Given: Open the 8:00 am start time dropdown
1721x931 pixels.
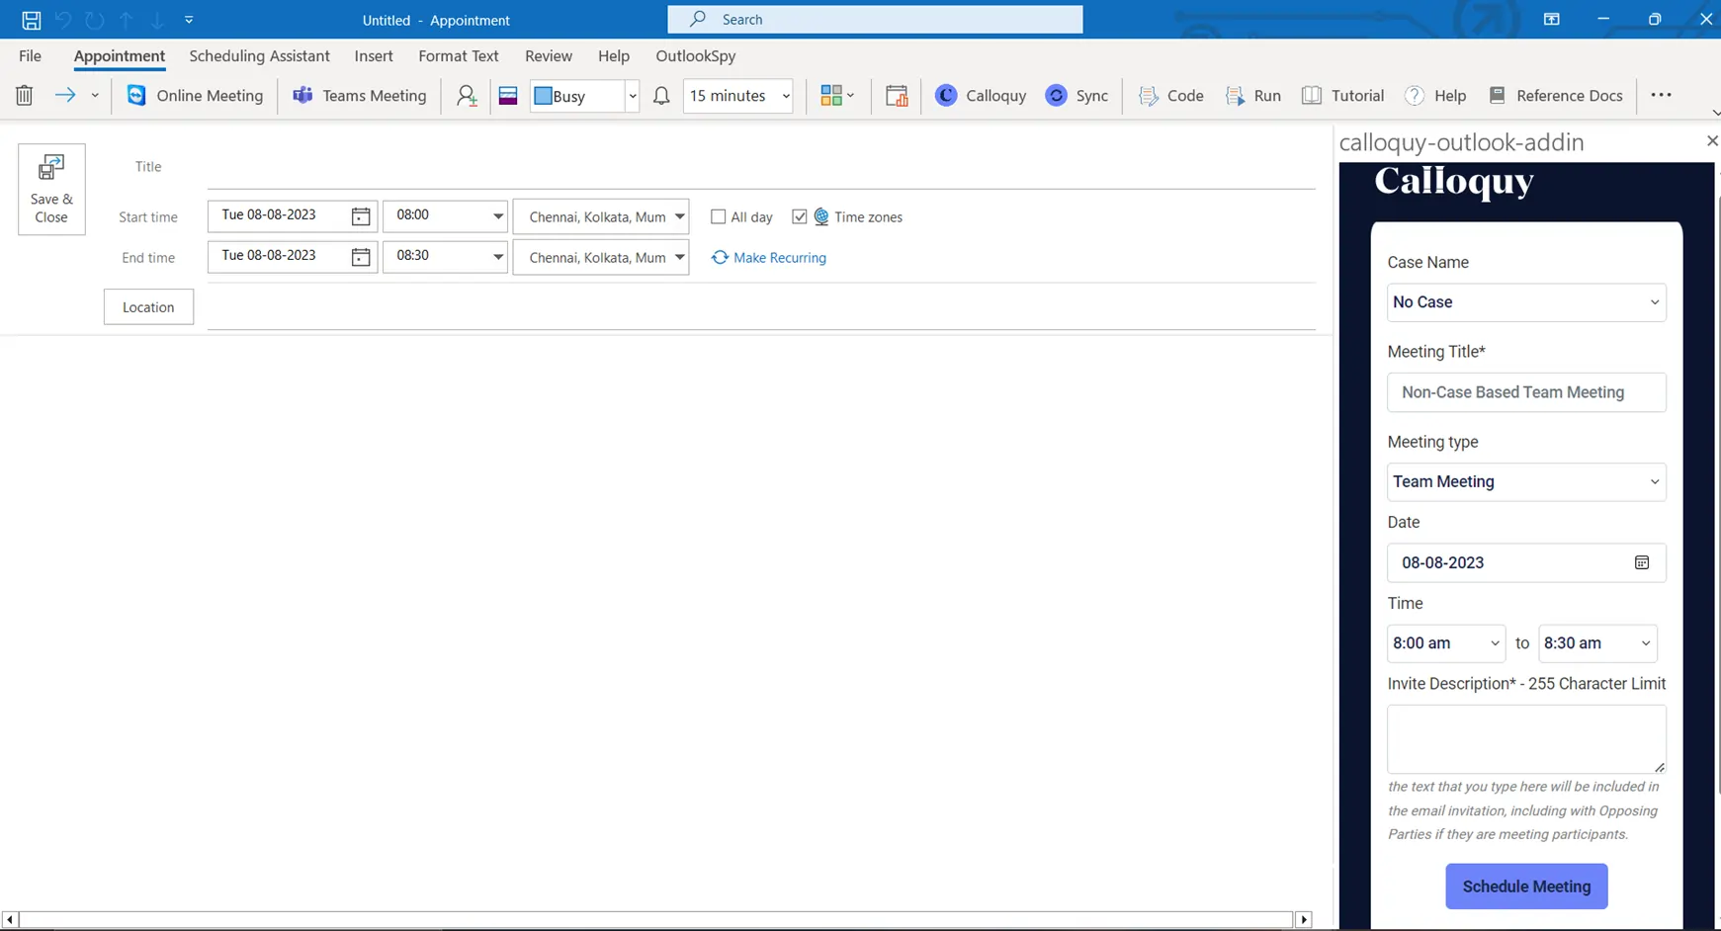Looking at the screenshot, I should tap(1446, 643).
